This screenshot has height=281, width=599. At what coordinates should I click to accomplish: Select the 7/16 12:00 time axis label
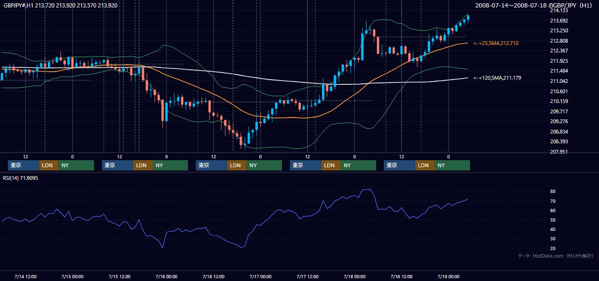(x=214, y=276)
